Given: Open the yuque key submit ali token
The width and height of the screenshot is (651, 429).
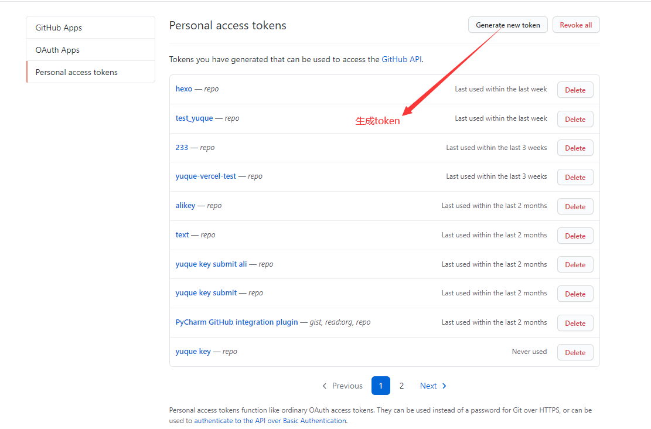Looking at the screenshot, I should [x=211, y=264].
